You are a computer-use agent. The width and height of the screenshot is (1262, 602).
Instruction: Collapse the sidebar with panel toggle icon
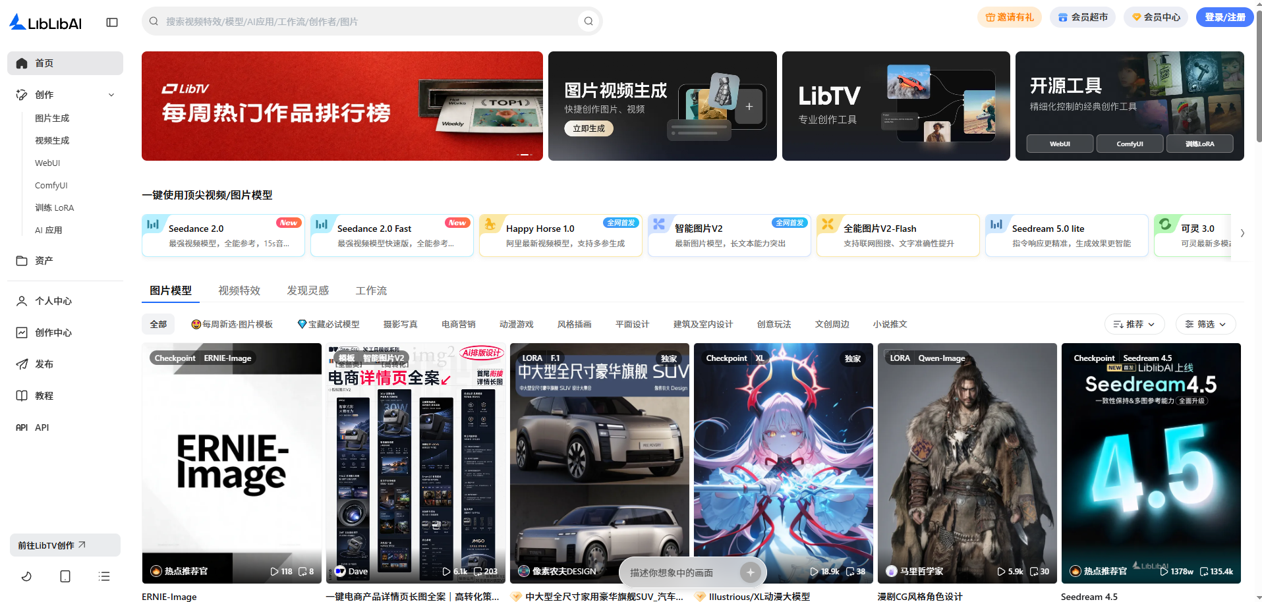coord(112,22)
